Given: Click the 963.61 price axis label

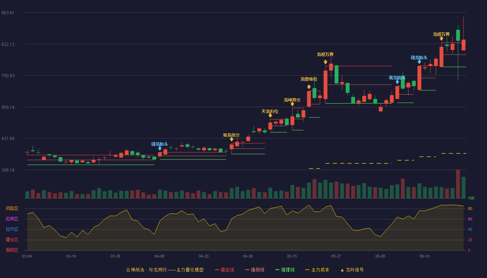Looking at the screenshot, I should pos(8,13).
